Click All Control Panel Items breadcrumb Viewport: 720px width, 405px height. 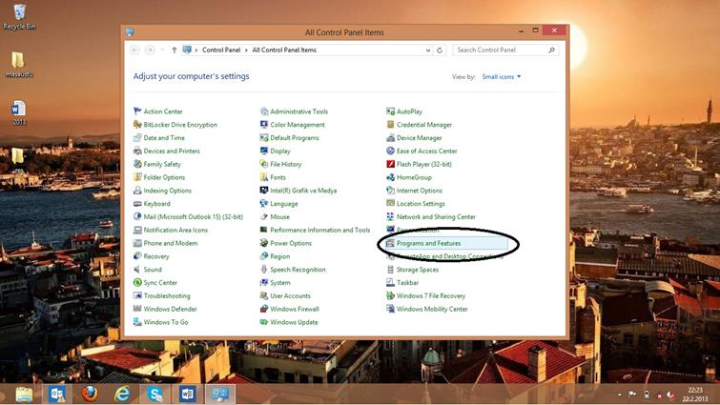[x=284, y=50]
